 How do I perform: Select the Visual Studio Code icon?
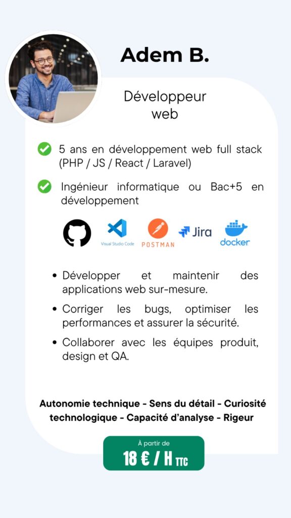(117, 232)
